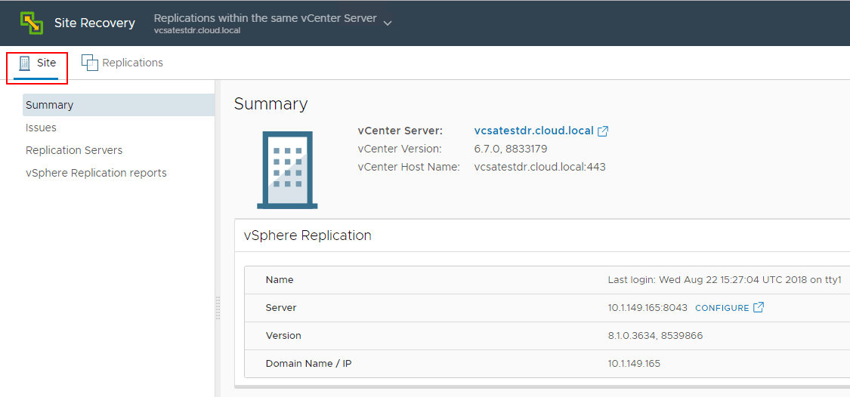Click the sidebar resize drag handle

[x=218, y=308]
